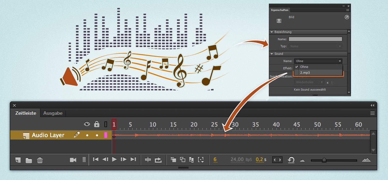Screen dimensions: 388x180
Task: Open modify markers dropdown
Action: pos(201,160)
